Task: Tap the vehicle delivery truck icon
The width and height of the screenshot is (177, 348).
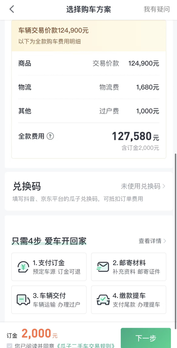Action: pos(23,300)
